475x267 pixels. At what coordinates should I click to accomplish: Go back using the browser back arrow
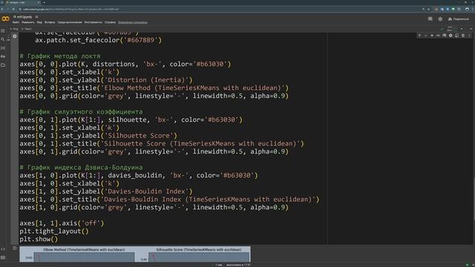coord(2,10)
